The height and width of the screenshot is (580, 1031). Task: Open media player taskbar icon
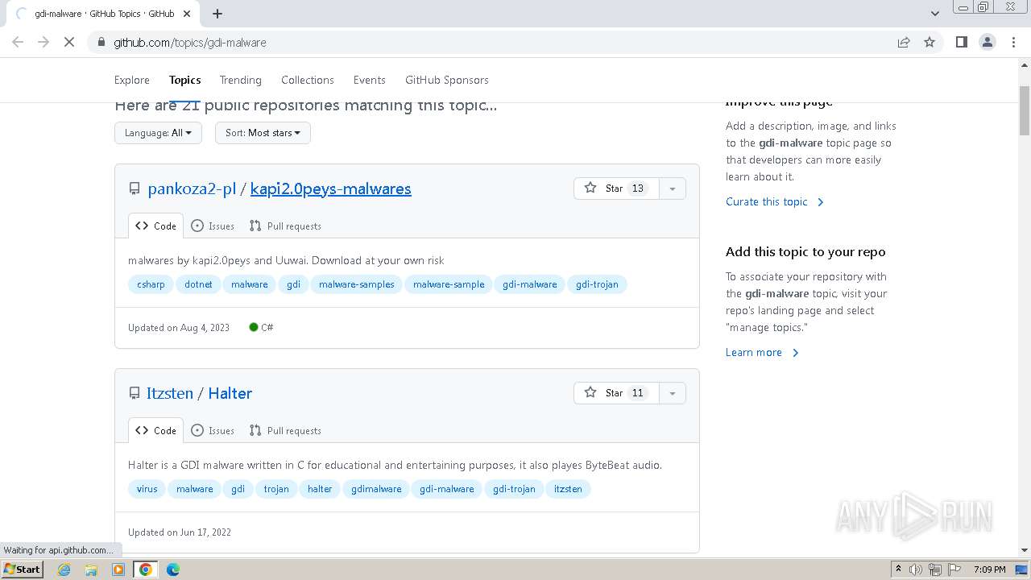[x=118, y=570]
